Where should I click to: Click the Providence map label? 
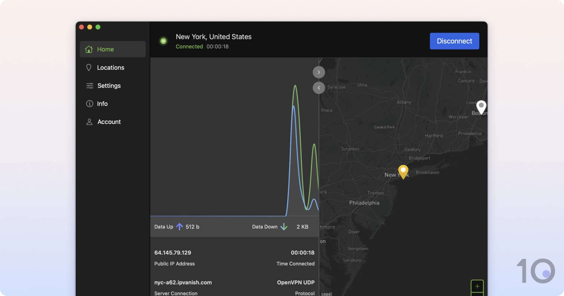470,134
